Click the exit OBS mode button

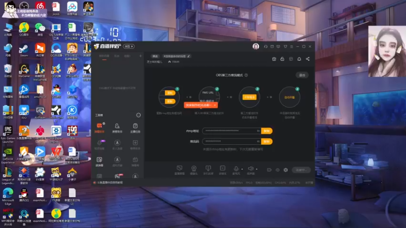302,75
